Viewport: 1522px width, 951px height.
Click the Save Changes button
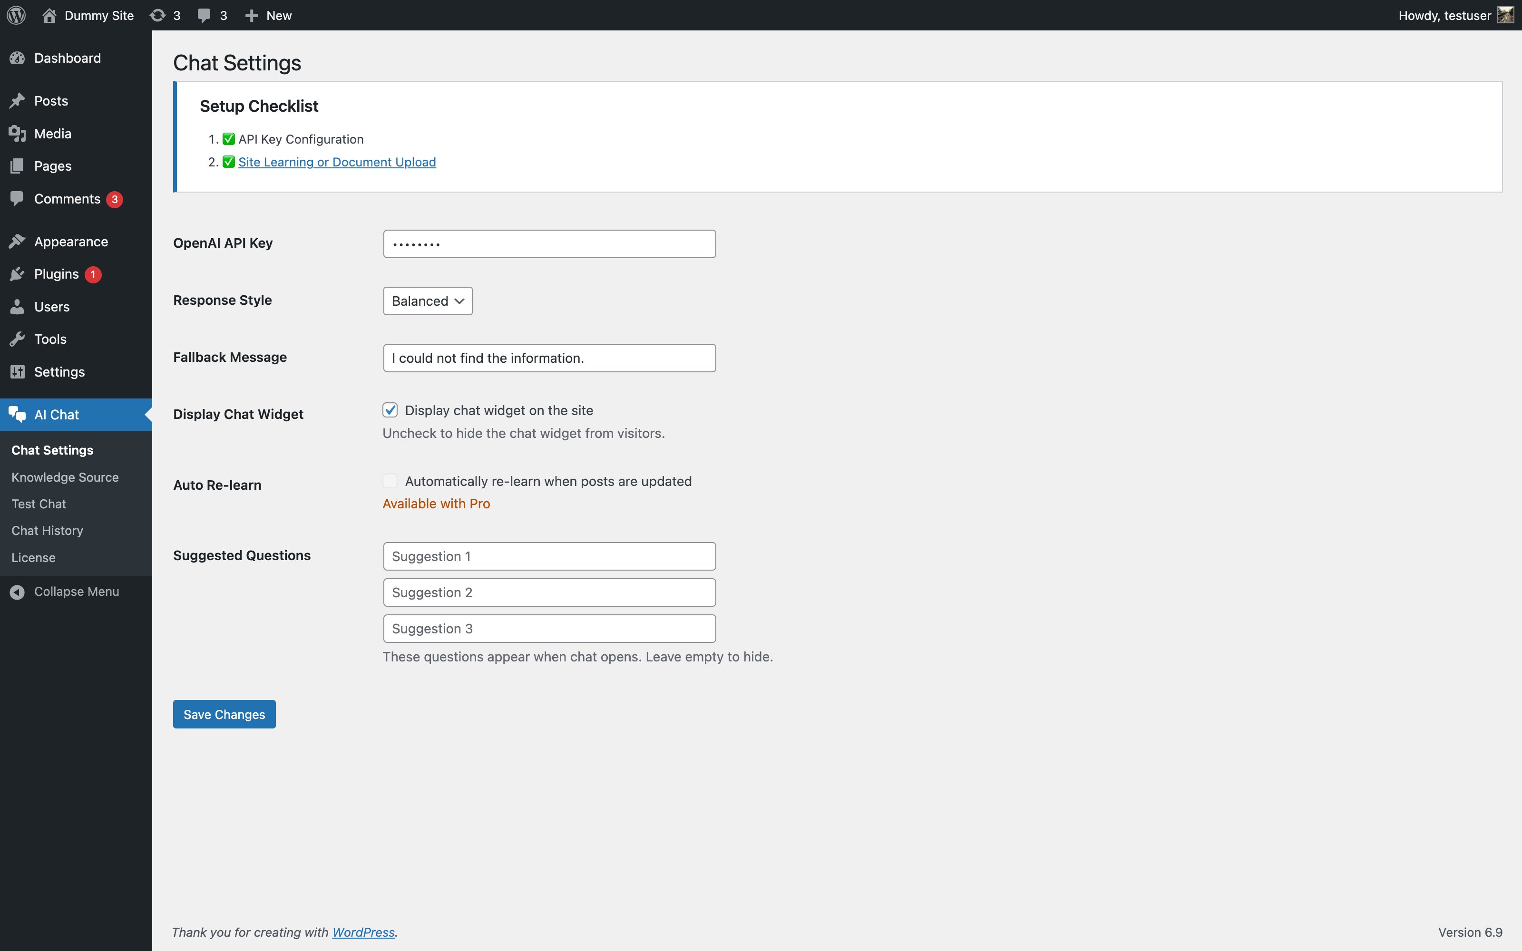(x=224, y=714)
